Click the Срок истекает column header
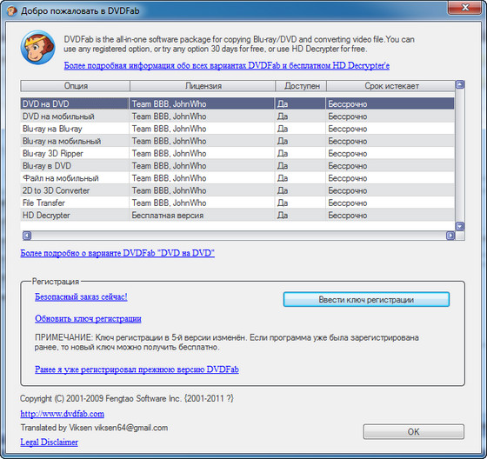This screenshot has height=459, width=487. pyautogui.click(x=390, y=86)
